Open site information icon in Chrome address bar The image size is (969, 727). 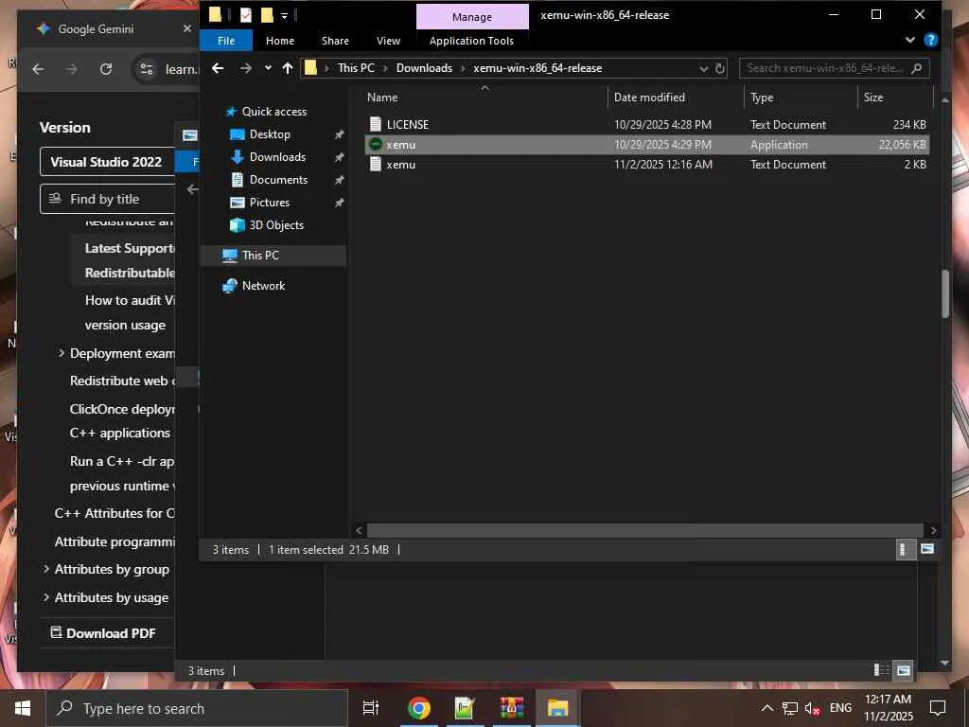click(x=147, y=68)
